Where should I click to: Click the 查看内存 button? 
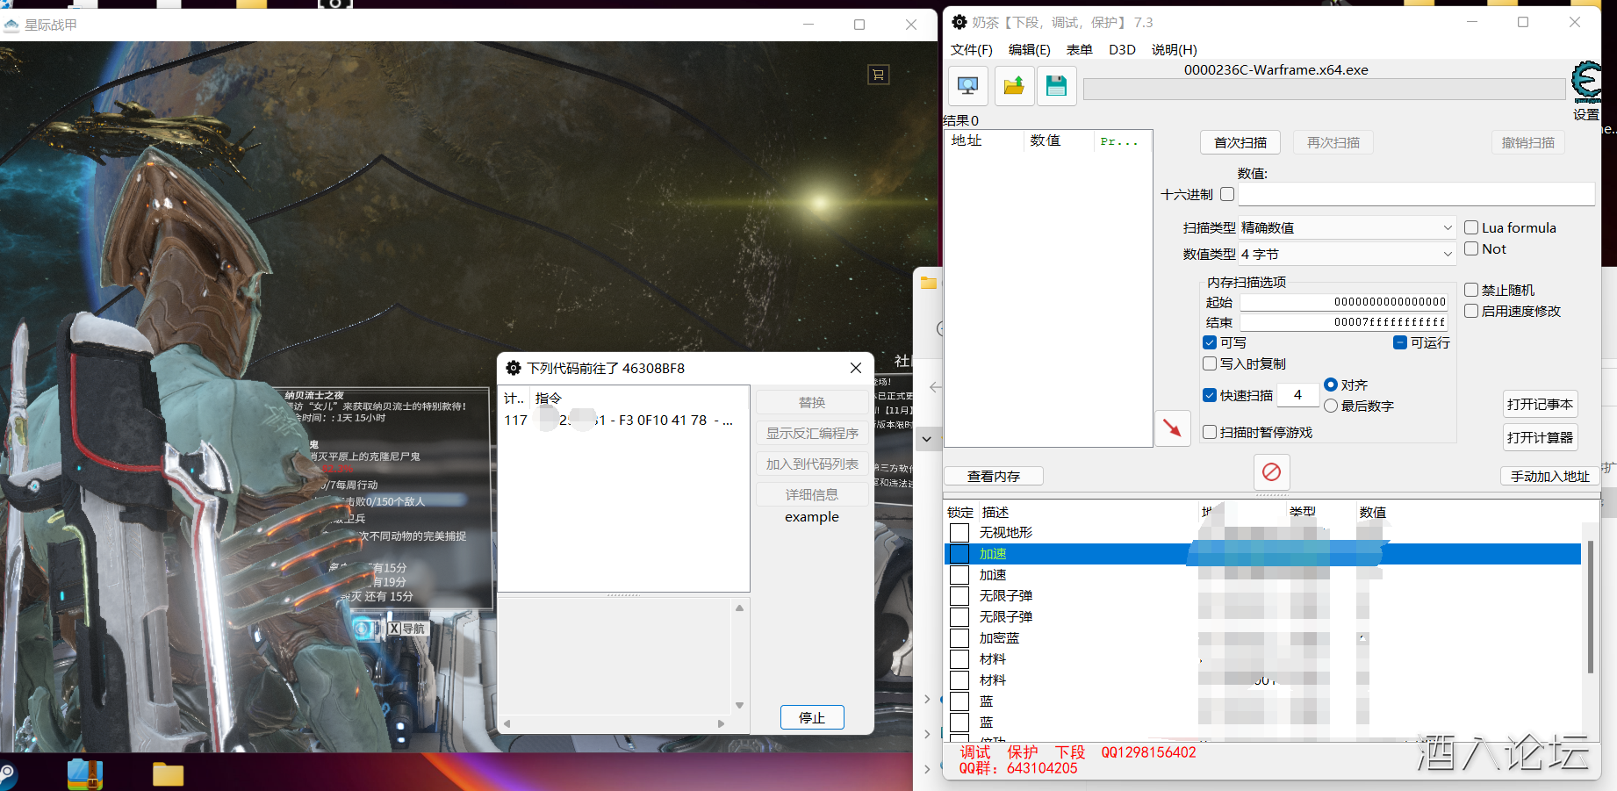click(993, 476)
